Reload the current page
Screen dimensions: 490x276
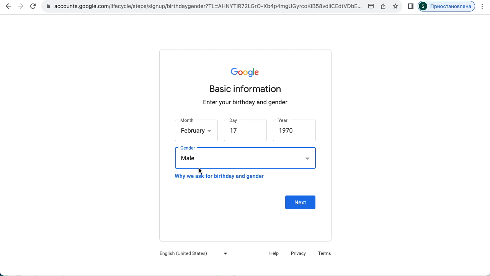[x=33, y=6]
